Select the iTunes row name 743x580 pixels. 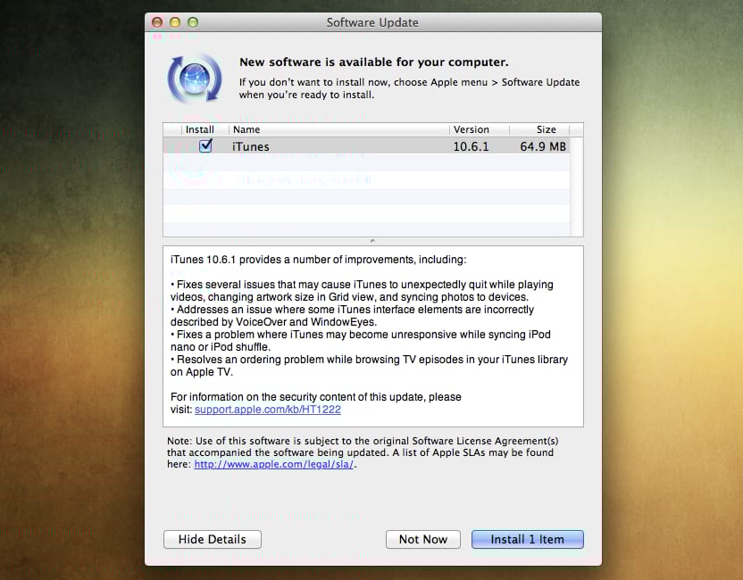click(251, 146)
